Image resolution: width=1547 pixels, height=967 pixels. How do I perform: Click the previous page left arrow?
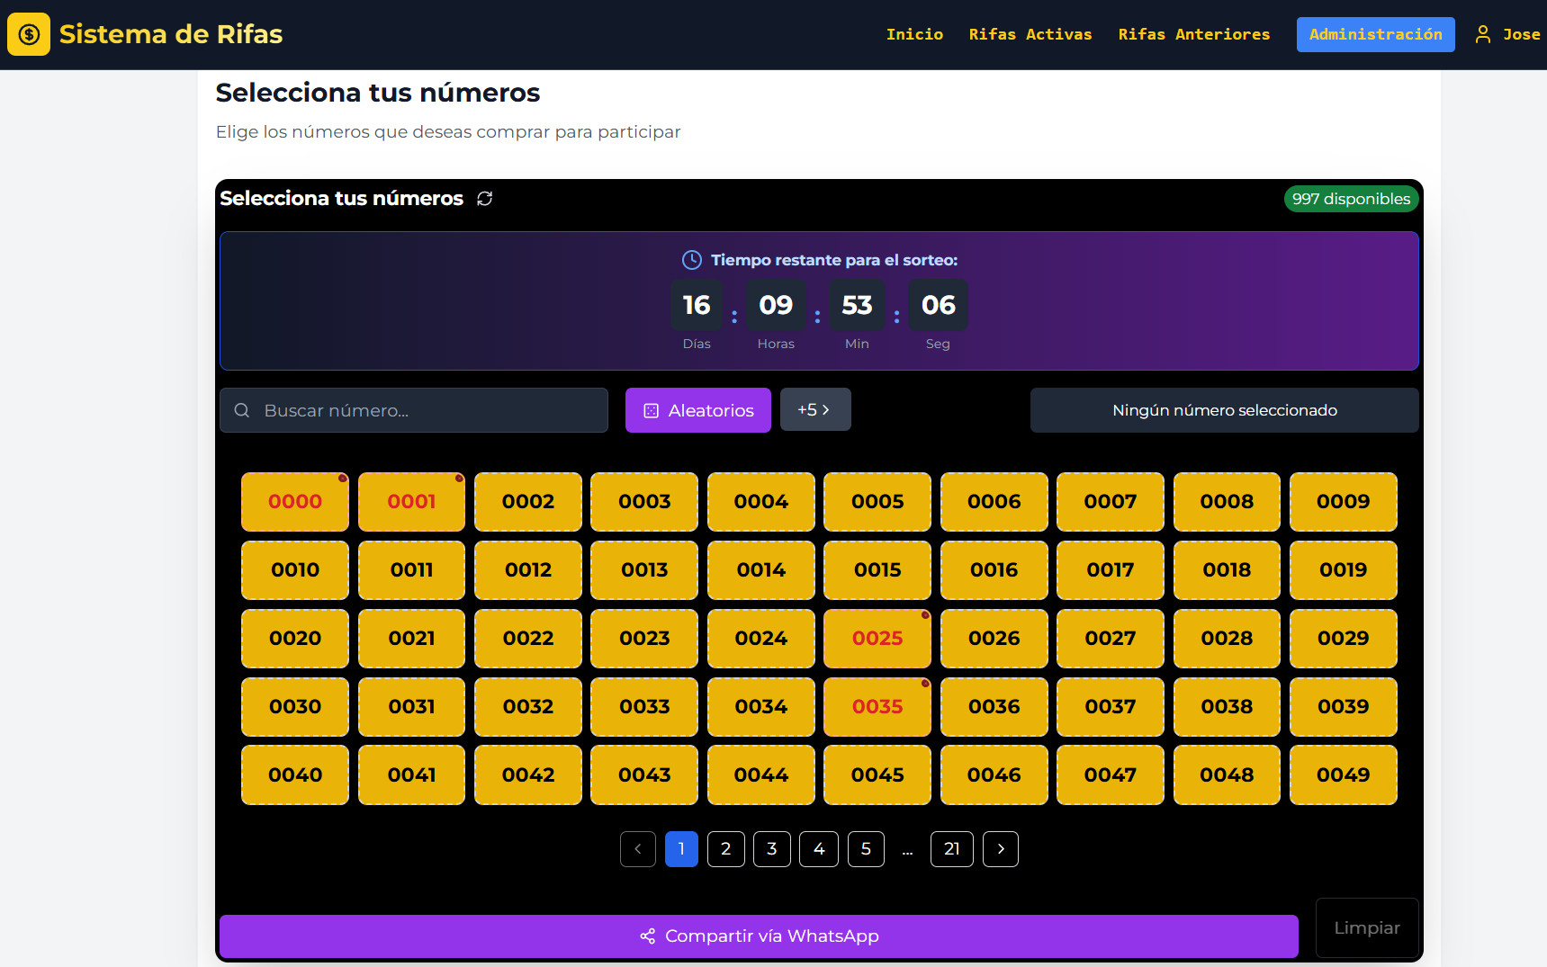coord(638,849)
